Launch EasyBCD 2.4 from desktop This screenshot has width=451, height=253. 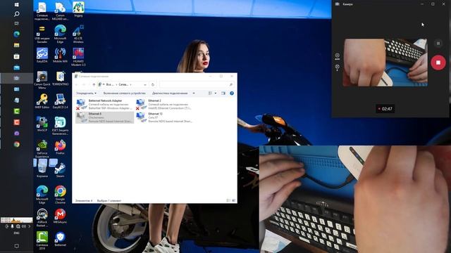(x=60, y=101)
